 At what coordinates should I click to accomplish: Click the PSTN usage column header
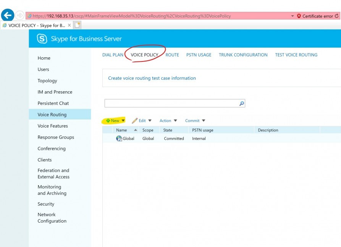coord(203,130)
